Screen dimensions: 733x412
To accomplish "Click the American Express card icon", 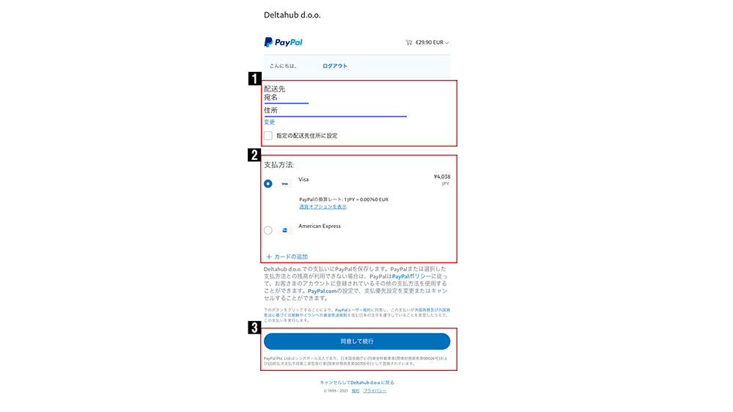I will tap(284, 230).
